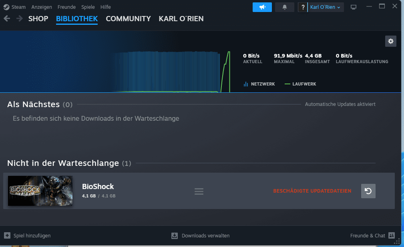Open the Freunde & Chat label
Image resolution: width=404 pixels, height=247 pixels.
click(x=368, y=235)
